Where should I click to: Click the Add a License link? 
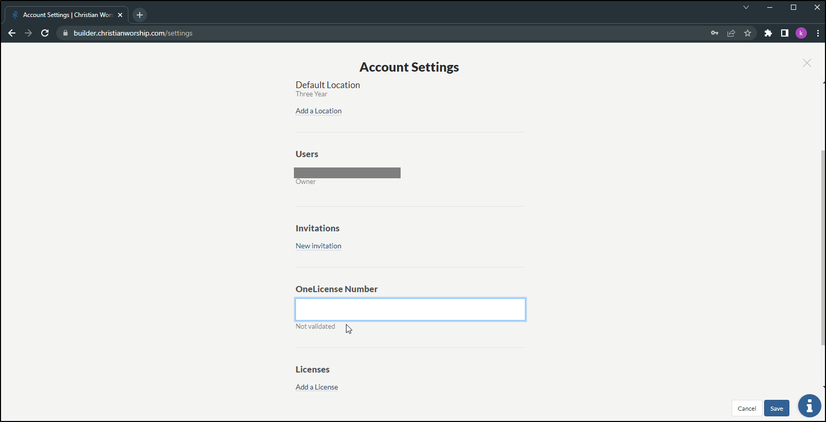point(317,387)
